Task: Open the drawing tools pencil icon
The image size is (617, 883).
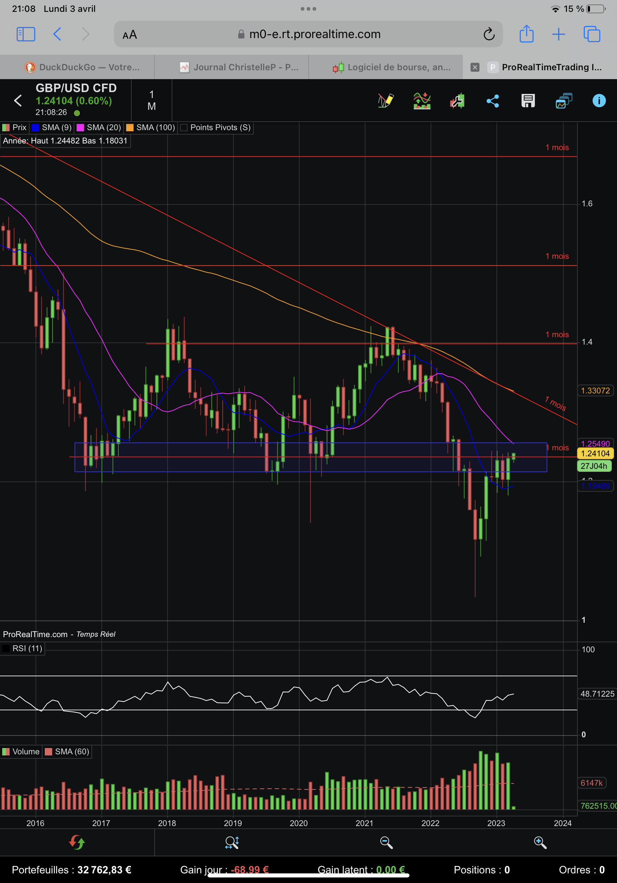Action: tap(386, 101)
